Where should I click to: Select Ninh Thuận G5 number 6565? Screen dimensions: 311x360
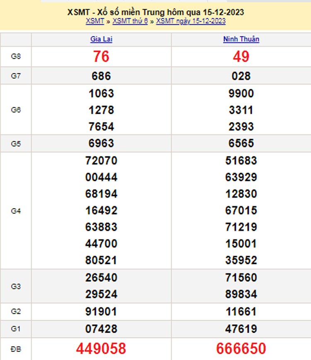pos(241,144)
